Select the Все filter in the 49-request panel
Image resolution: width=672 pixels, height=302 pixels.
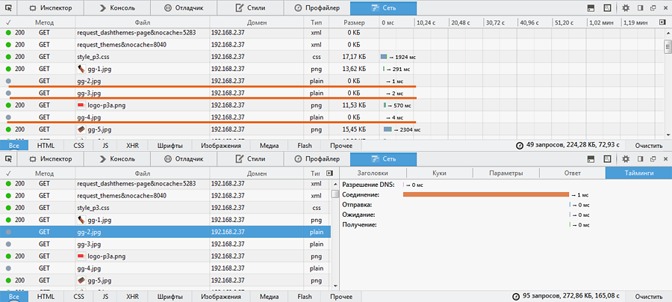[x=14, y=146]
